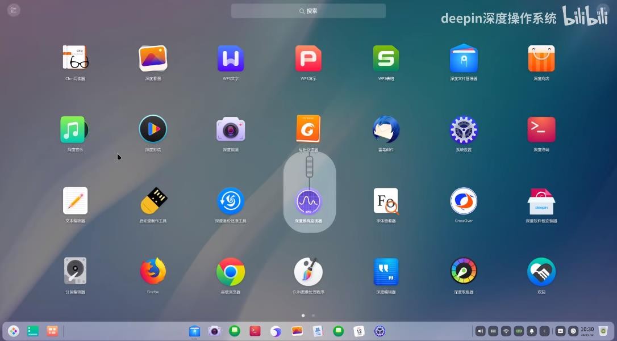Viewport: 617px width, 341px height.
Task: Click the green battery tray icon
Action: tap(519, 331)
